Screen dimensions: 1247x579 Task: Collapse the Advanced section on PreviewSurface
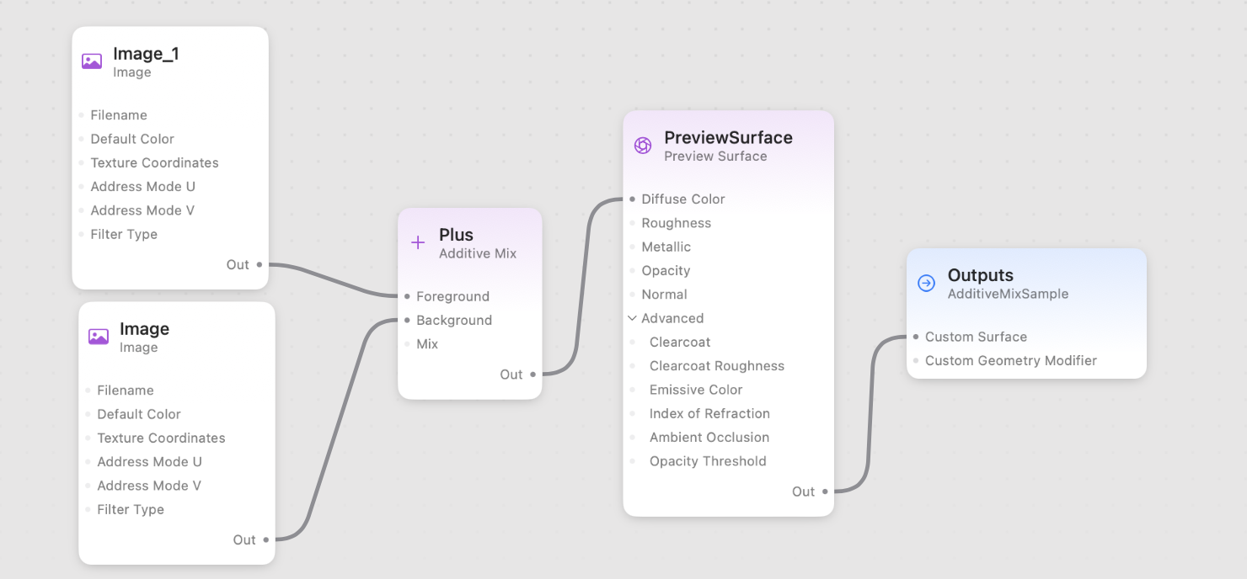pos(632,318)
